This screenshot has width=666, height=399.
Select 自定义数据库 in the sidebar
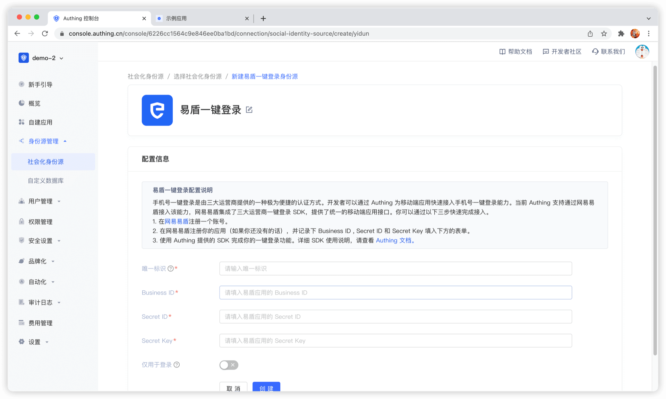tap(46, 181)
